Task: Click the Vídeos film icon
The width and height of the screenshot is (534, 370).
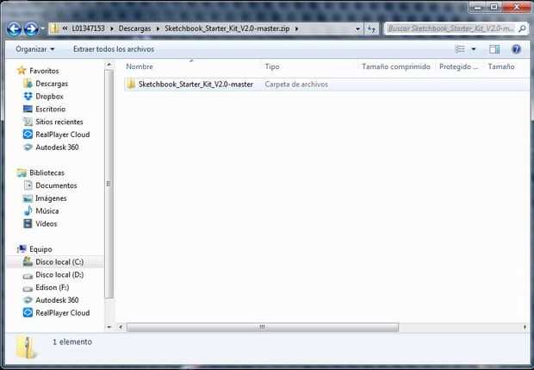Action: tap(28, 223)
